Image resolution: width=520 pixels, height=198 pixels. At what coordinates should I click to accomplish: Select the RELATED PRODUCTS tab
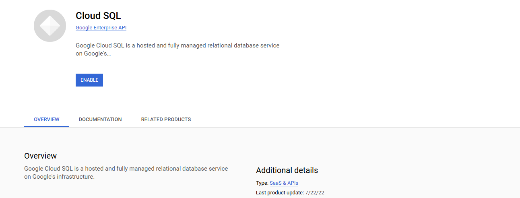pyautogui.click(x=166, y=120)
